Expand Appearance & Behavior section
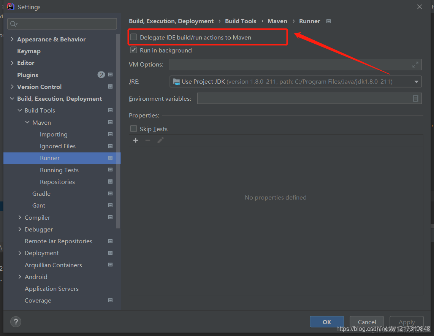The width and height of the screenshot is (434, 336). click(12, 39)
